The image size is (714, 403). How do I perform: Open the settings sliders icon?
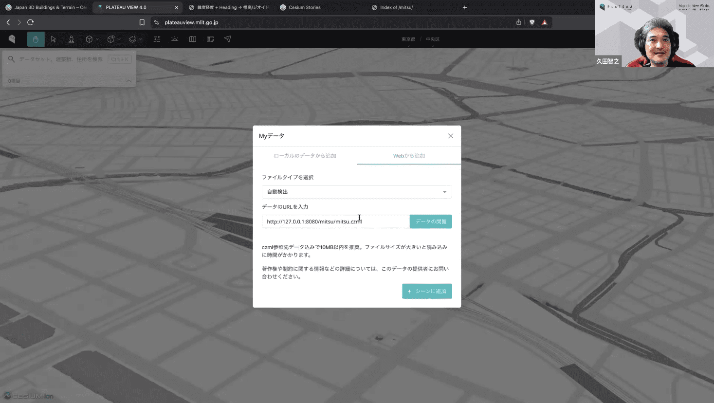pyautogui.click(x=157, y=39)
